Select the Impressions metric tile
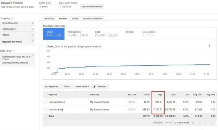The height and width of the screenshot is (130, 218). pyautogui.click(x=78, y=34)
